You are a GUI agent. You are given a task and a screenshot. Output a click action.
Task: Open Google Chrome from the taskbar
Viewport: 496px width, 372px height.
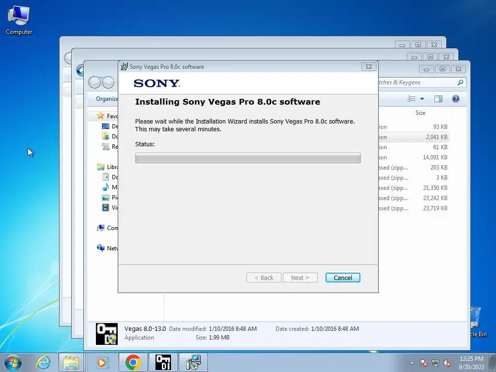click(133, 362)
